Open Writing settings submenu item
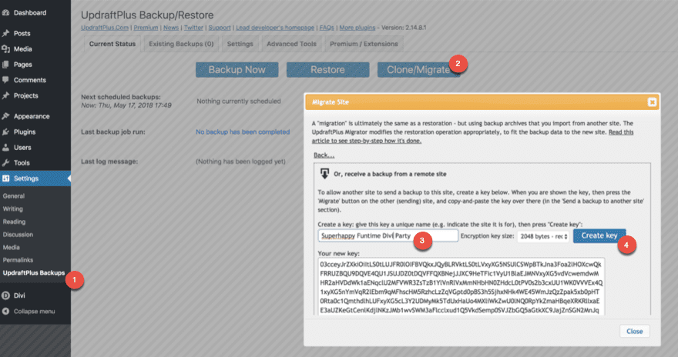The height and width of the screenshot is (357, 678). pyautogui.click(x=13, y=209)
